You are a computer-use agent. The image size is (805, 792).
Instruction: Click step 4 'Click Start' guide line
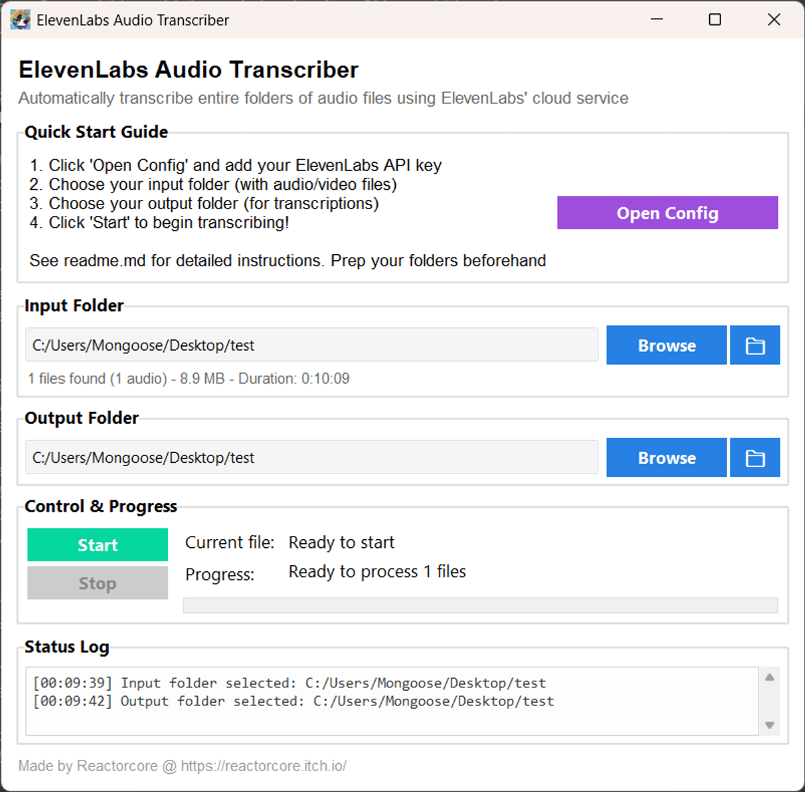[x=159, y=222]
